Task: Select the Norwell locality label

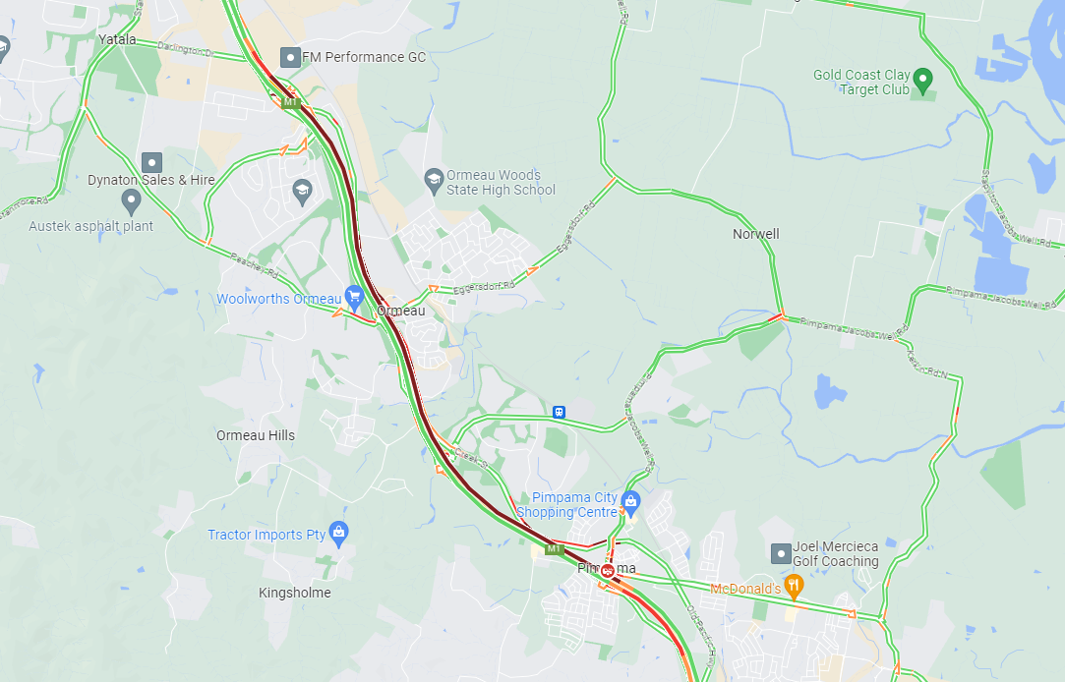Action: (x=756, y=234)
